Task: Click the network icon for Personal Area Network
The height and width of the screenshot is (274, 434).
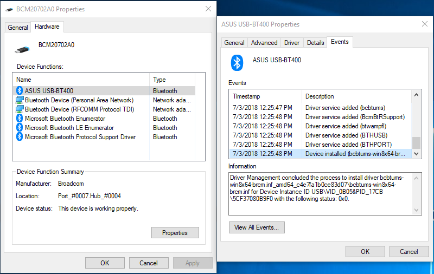Action: point(20,100)
